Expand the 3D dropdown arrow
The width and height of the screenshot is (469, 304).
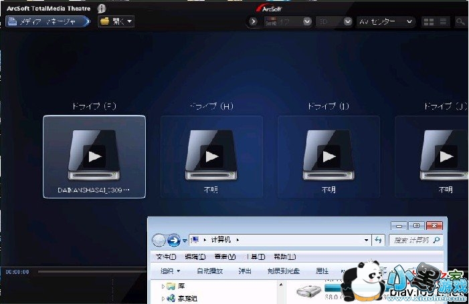pyautogui.click(x=347, y=21)
